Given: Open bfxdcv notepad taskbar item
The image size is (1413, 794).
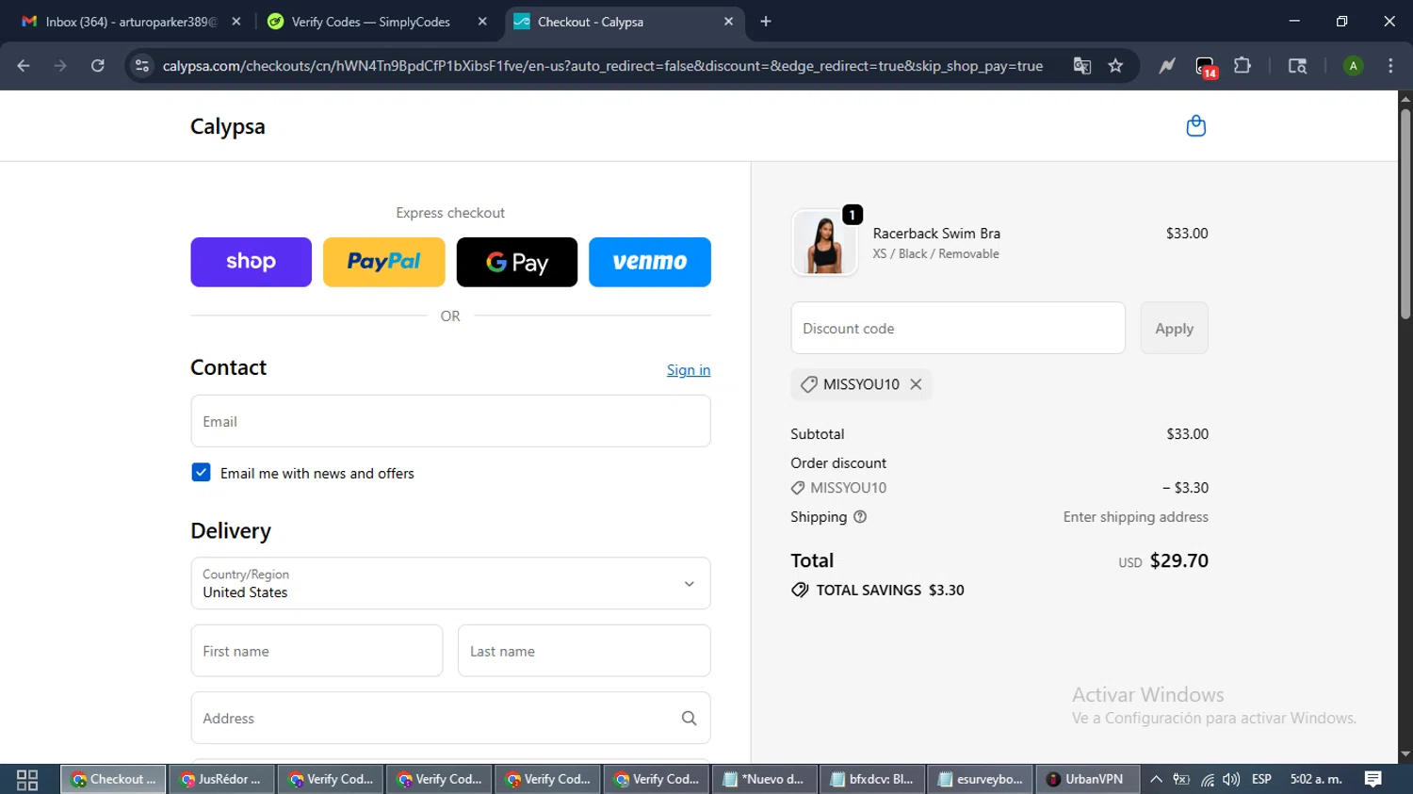Looking at the screenshot, I should click(872, 780).
